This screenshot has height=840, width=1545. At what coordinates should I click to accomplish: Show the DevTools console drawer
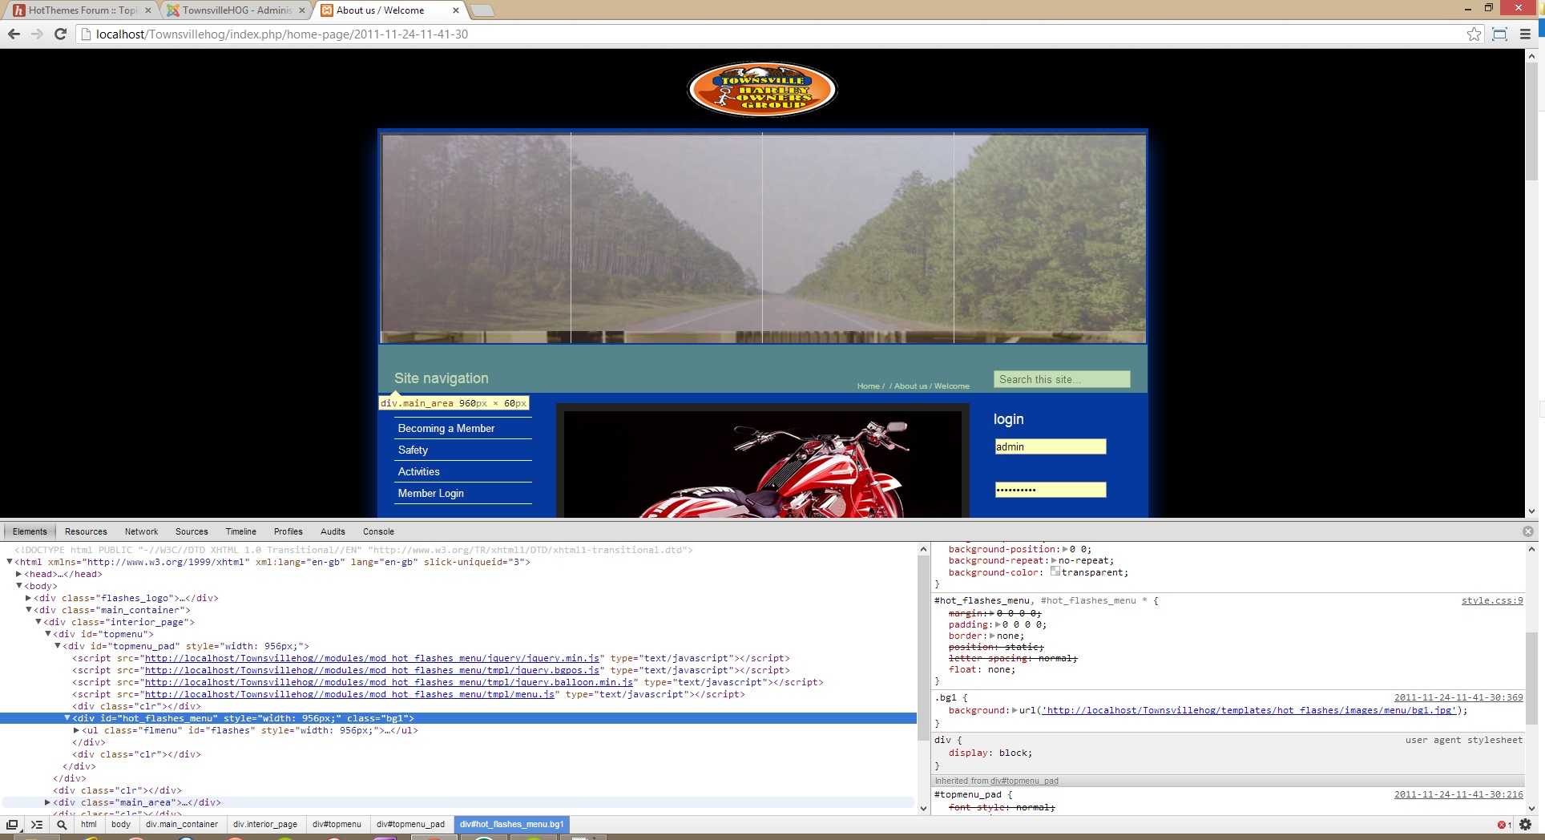pos(37,824)
